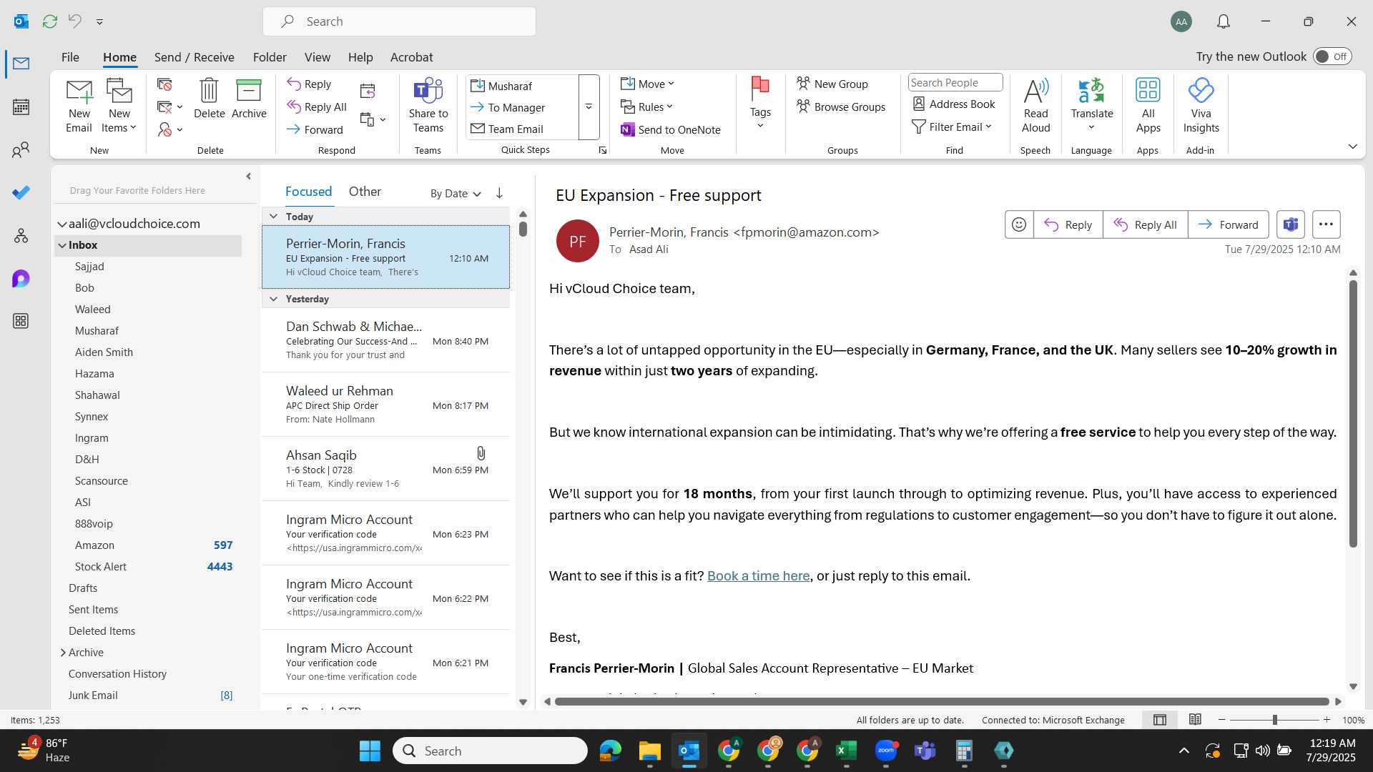Click Share to Teams
The height and width of the screenshot is (772, 1373).
[428, 106]
